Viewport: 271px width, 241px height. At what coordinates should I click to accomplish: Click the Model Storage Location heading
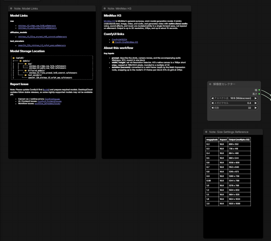(x=27, y=51)
